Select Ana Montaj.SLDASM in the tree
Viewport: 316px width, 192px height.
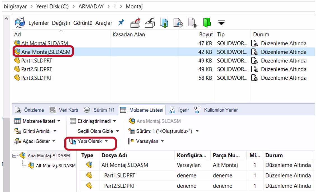pos(48,156)
